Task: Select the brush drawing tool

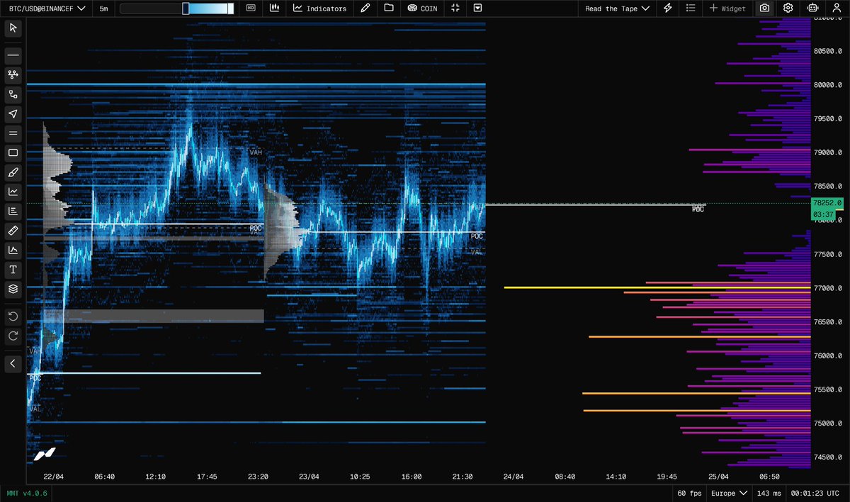Action: coord(13,172)
